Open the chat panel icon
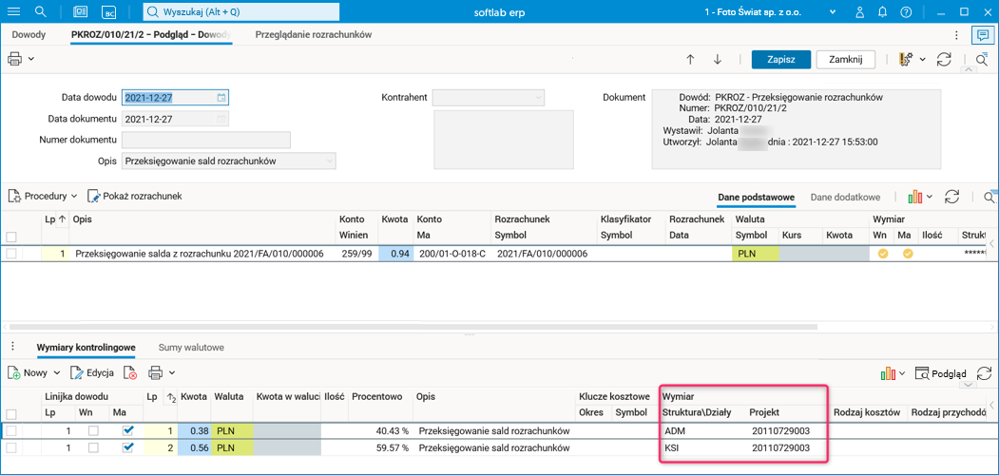999x475 pixels. coord(981,35)
